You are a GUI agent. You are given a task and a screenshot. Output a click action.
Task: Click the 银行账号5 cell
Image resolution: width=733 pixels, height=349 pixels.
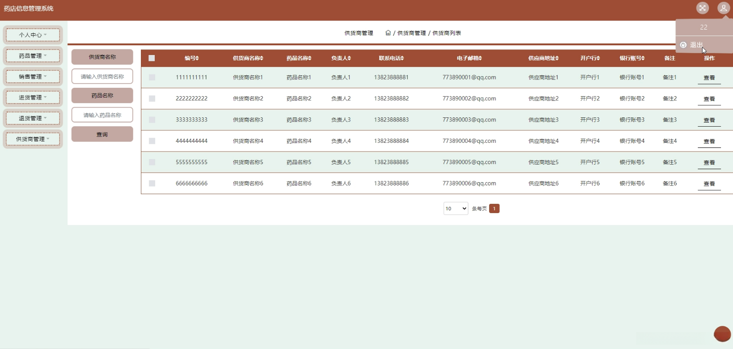[632, 163]
